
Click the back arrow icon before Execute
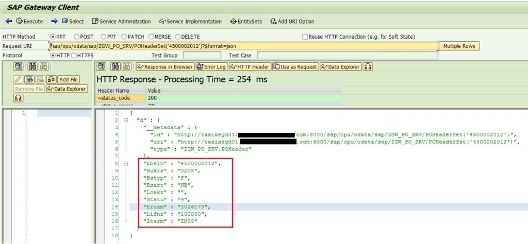[9, 21]
